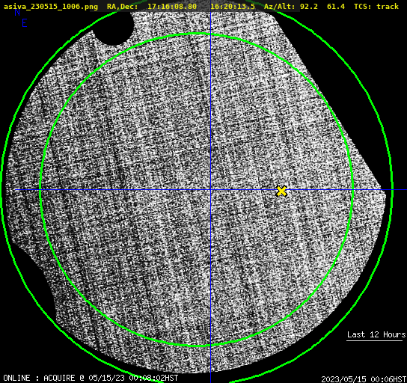Click the blue E compass label
The width and height of the screenshot is (407, 383).
click(25, 23)
